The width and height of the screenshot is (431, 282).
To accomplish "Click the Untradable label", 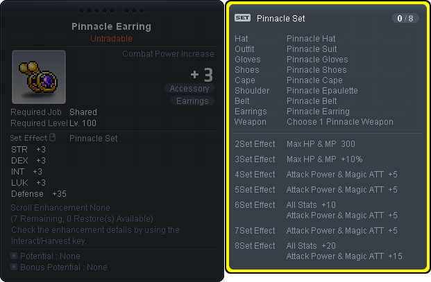I will [112, 38].
